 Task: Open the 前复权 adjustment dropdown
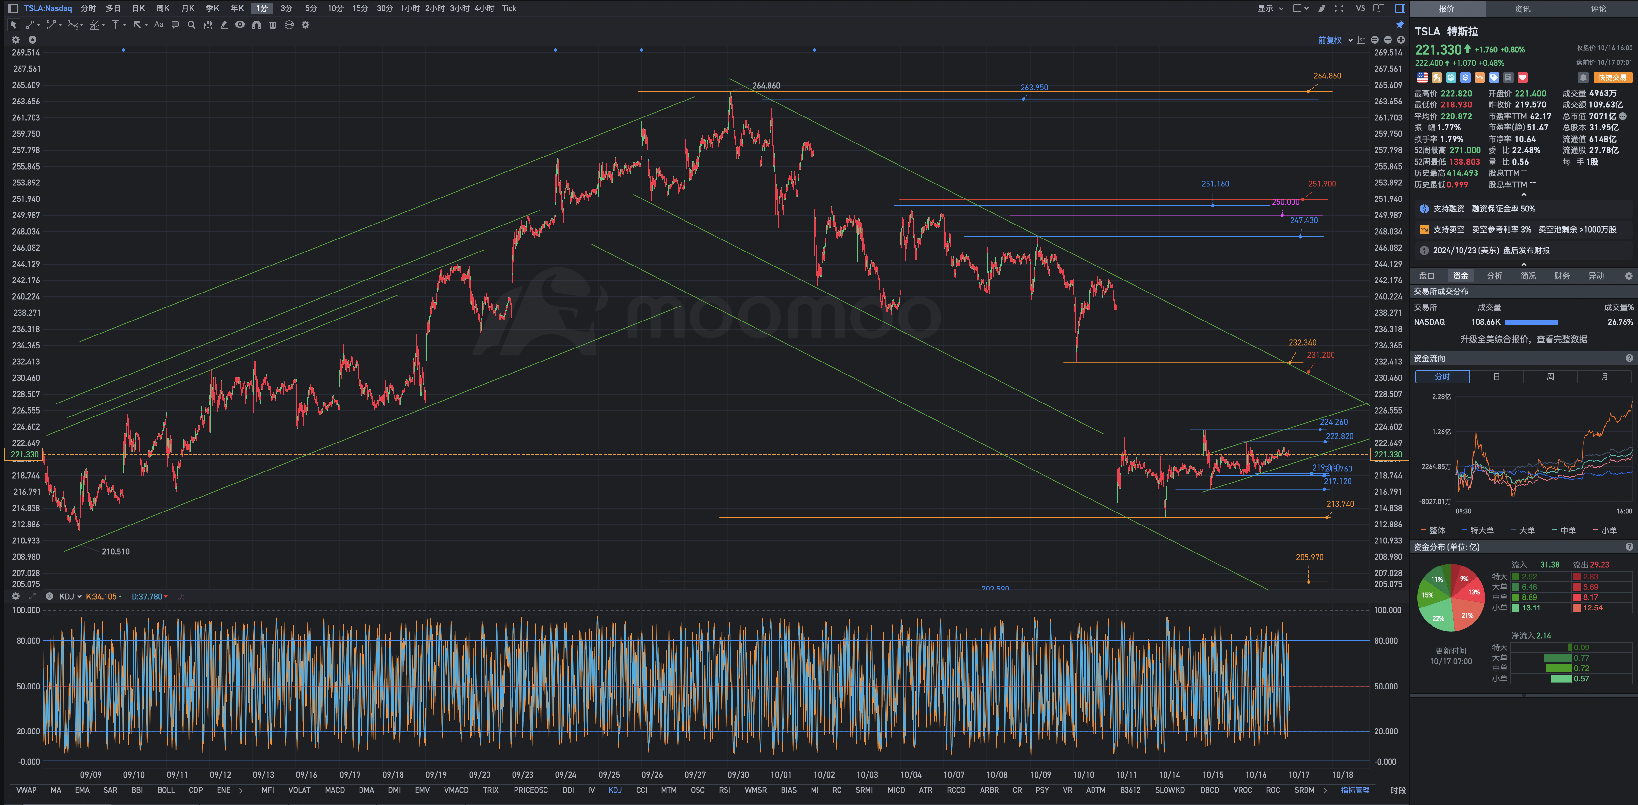click(x=1335, y=40)
